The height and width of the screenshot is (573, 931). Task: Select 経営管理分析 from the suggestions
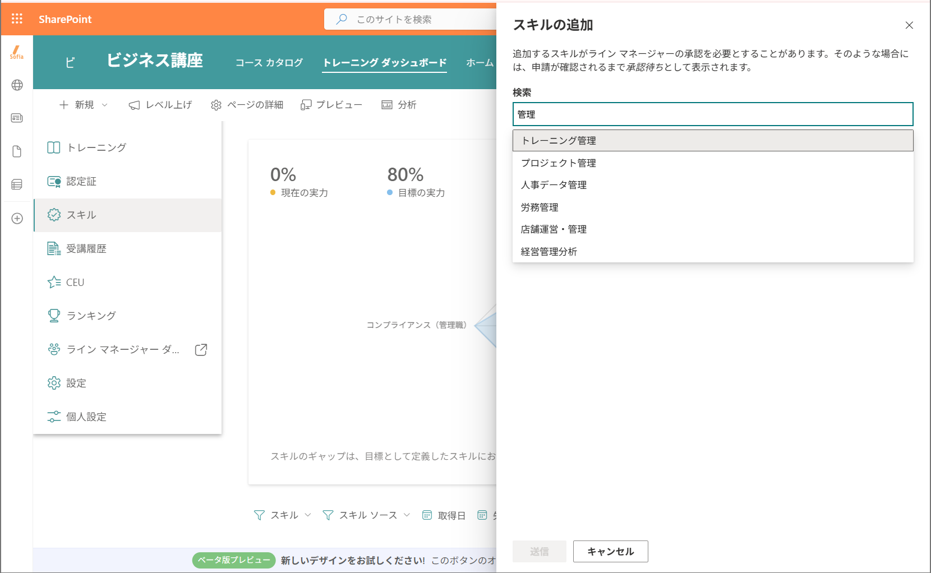tap(713, 252)
